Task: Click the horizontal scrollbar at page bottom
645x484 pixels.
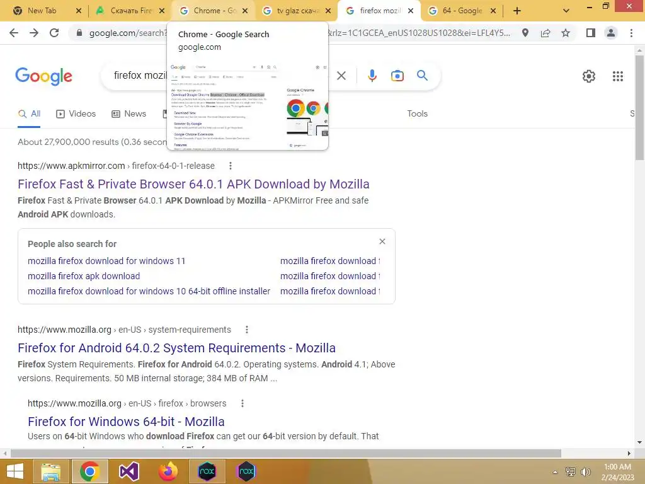Action: 286,454
